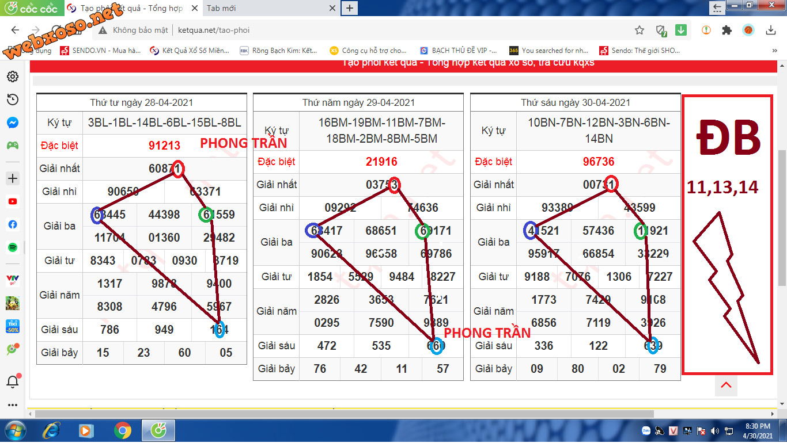This screenshot has height=443, width=787.
Task: Open Google Chrome from the taskbar
Action: click(122, 430)
